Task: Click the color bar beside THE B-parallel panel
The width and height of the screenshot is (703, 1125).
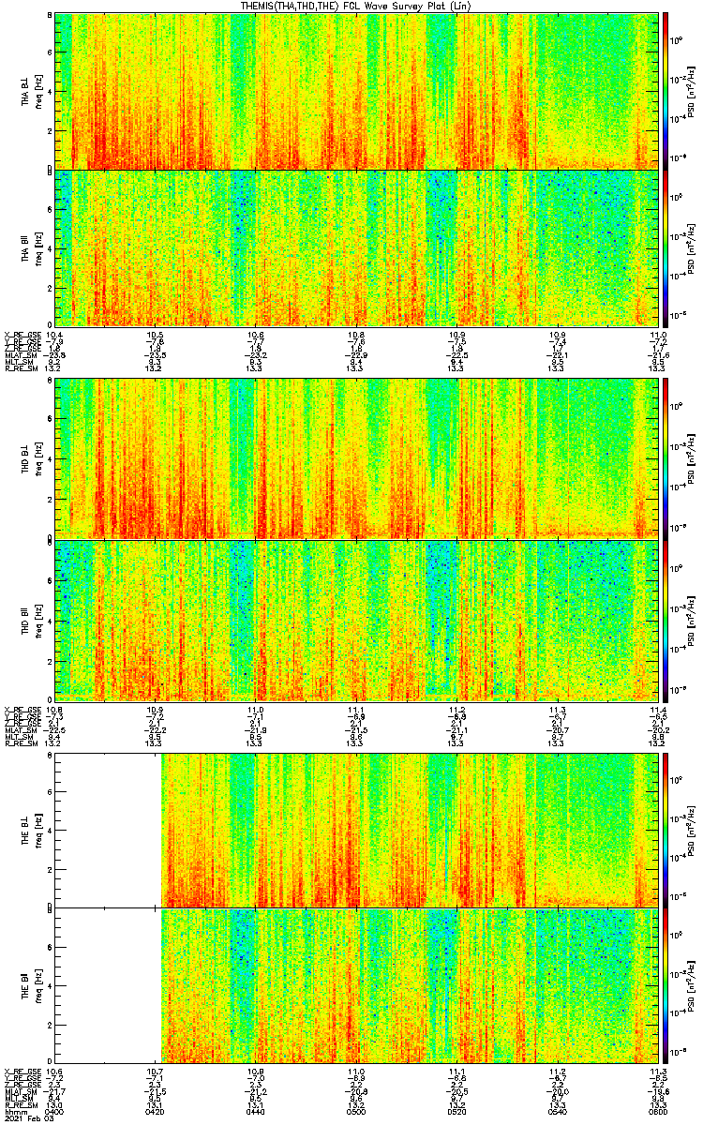Action: point(666,986)
